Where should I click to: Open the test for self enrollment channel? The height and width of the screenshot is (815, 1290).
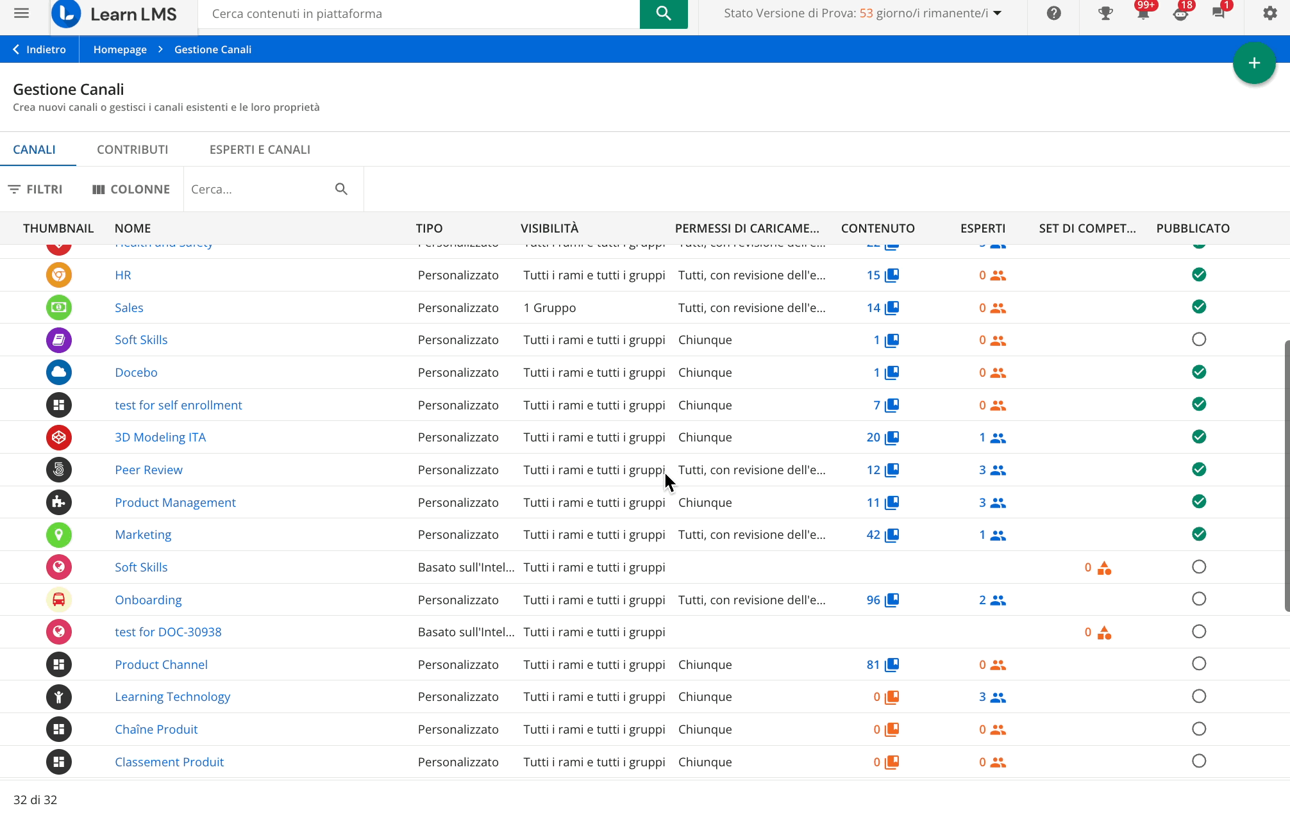click(178, 405)
